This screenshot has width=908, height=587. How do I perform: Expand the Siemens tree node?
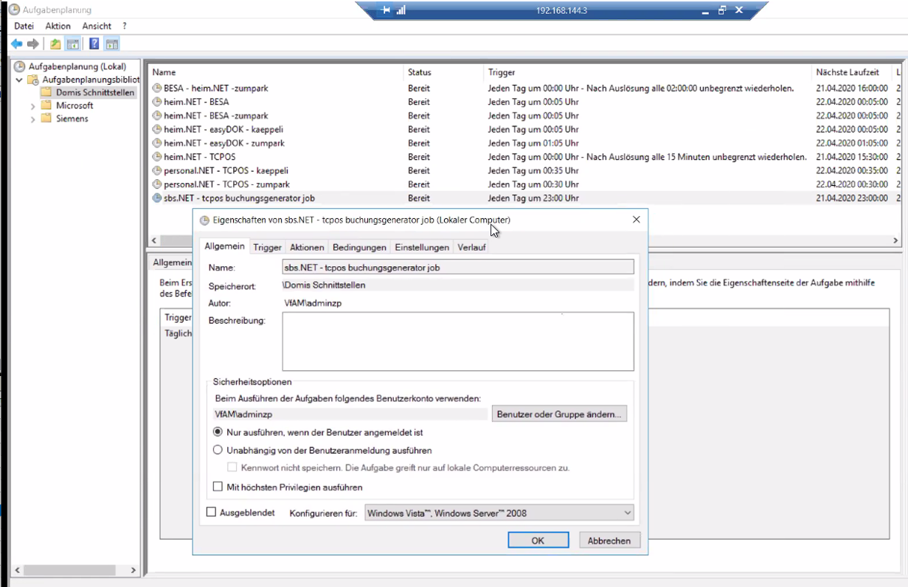[x=33, y=119]
